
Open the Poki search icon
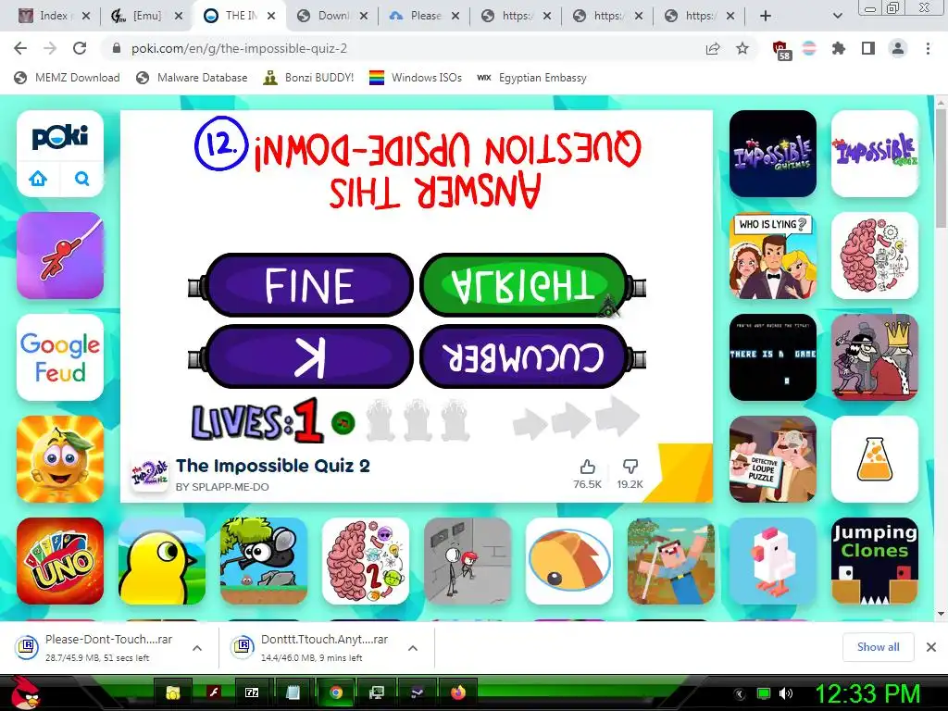pyautogui.click(x=81, y=179)
